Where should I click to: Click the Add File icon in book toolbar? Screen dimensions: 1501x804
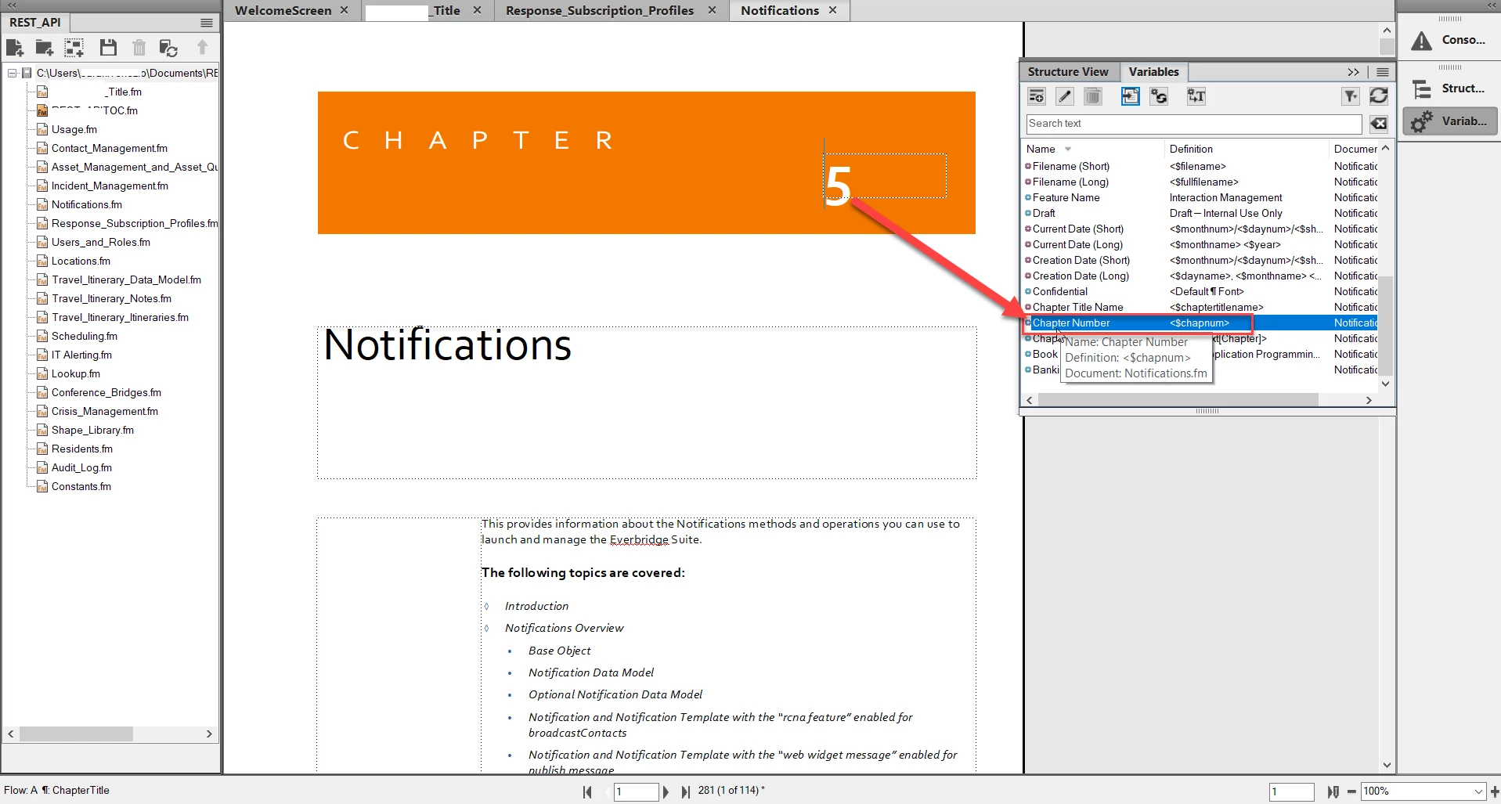pyautogui.click(x=15, y=48)
